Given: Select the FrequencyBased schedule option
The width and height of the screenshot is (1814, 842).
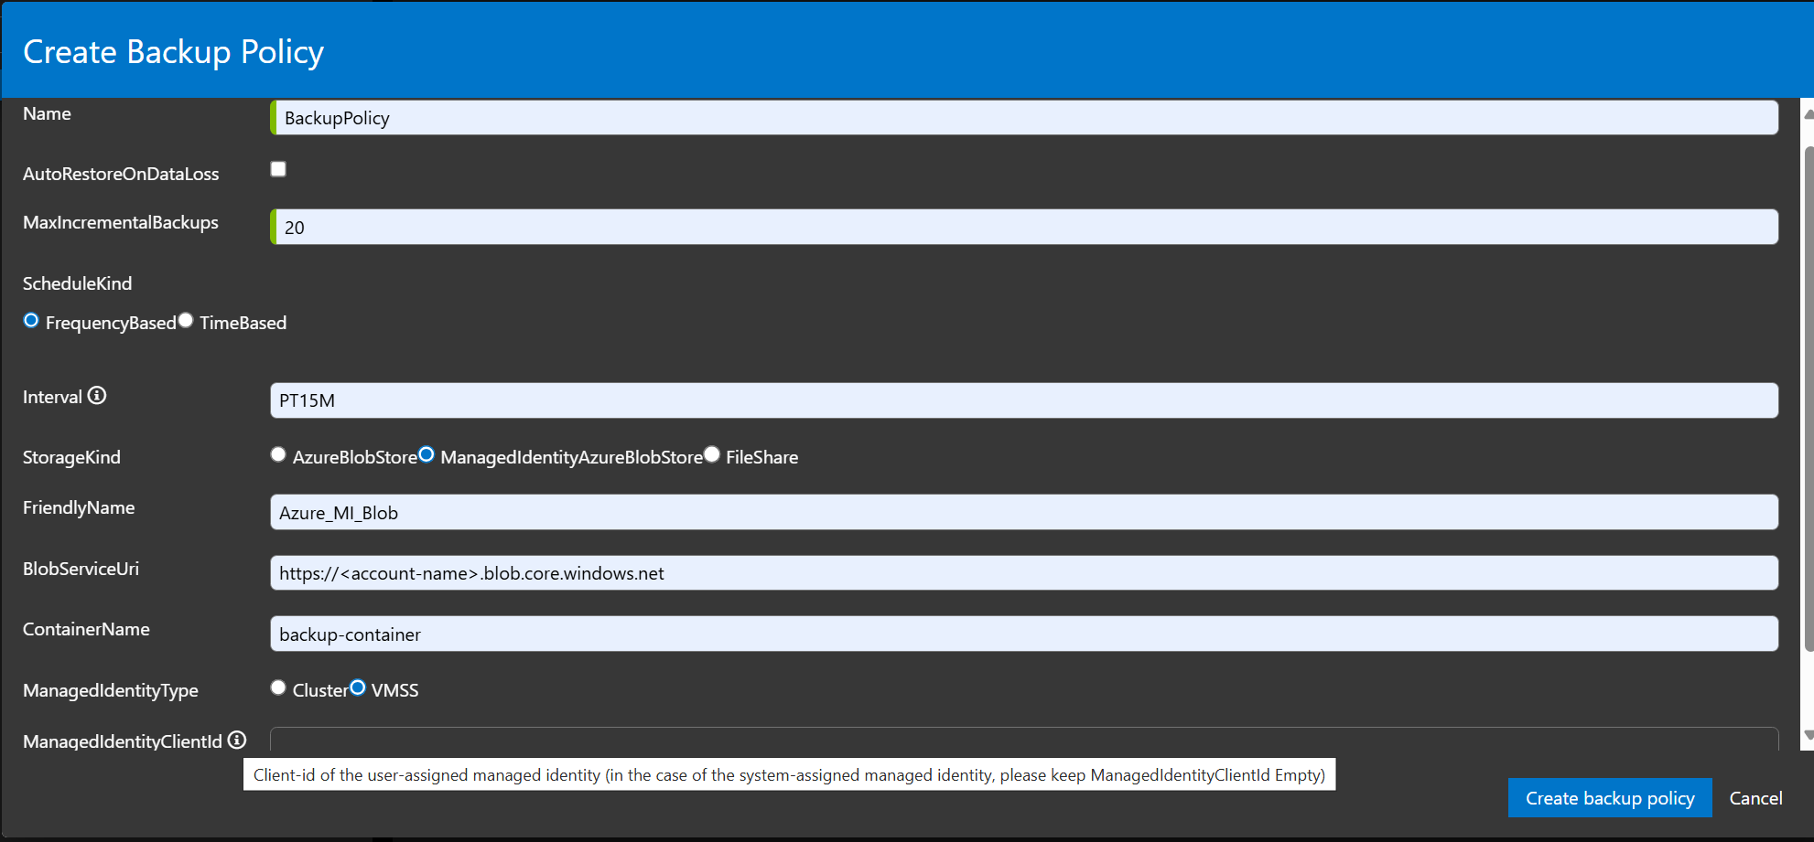Looking at the screenshot, I should 30,320.
